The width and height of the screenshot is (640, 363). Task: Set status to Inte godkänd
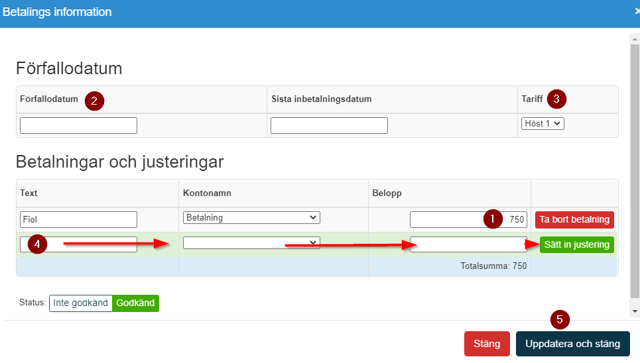[80, 303]
